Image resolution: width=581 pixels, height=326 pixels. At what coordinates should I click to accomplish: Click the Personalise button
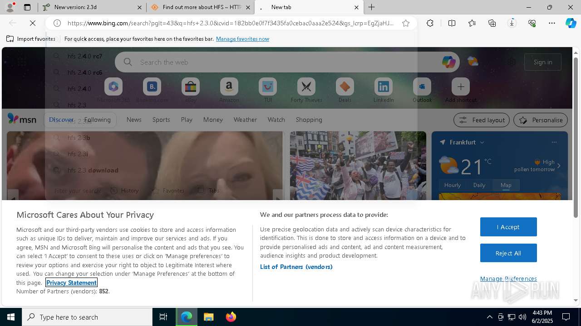pyautogui.click(x=541, y=120)
